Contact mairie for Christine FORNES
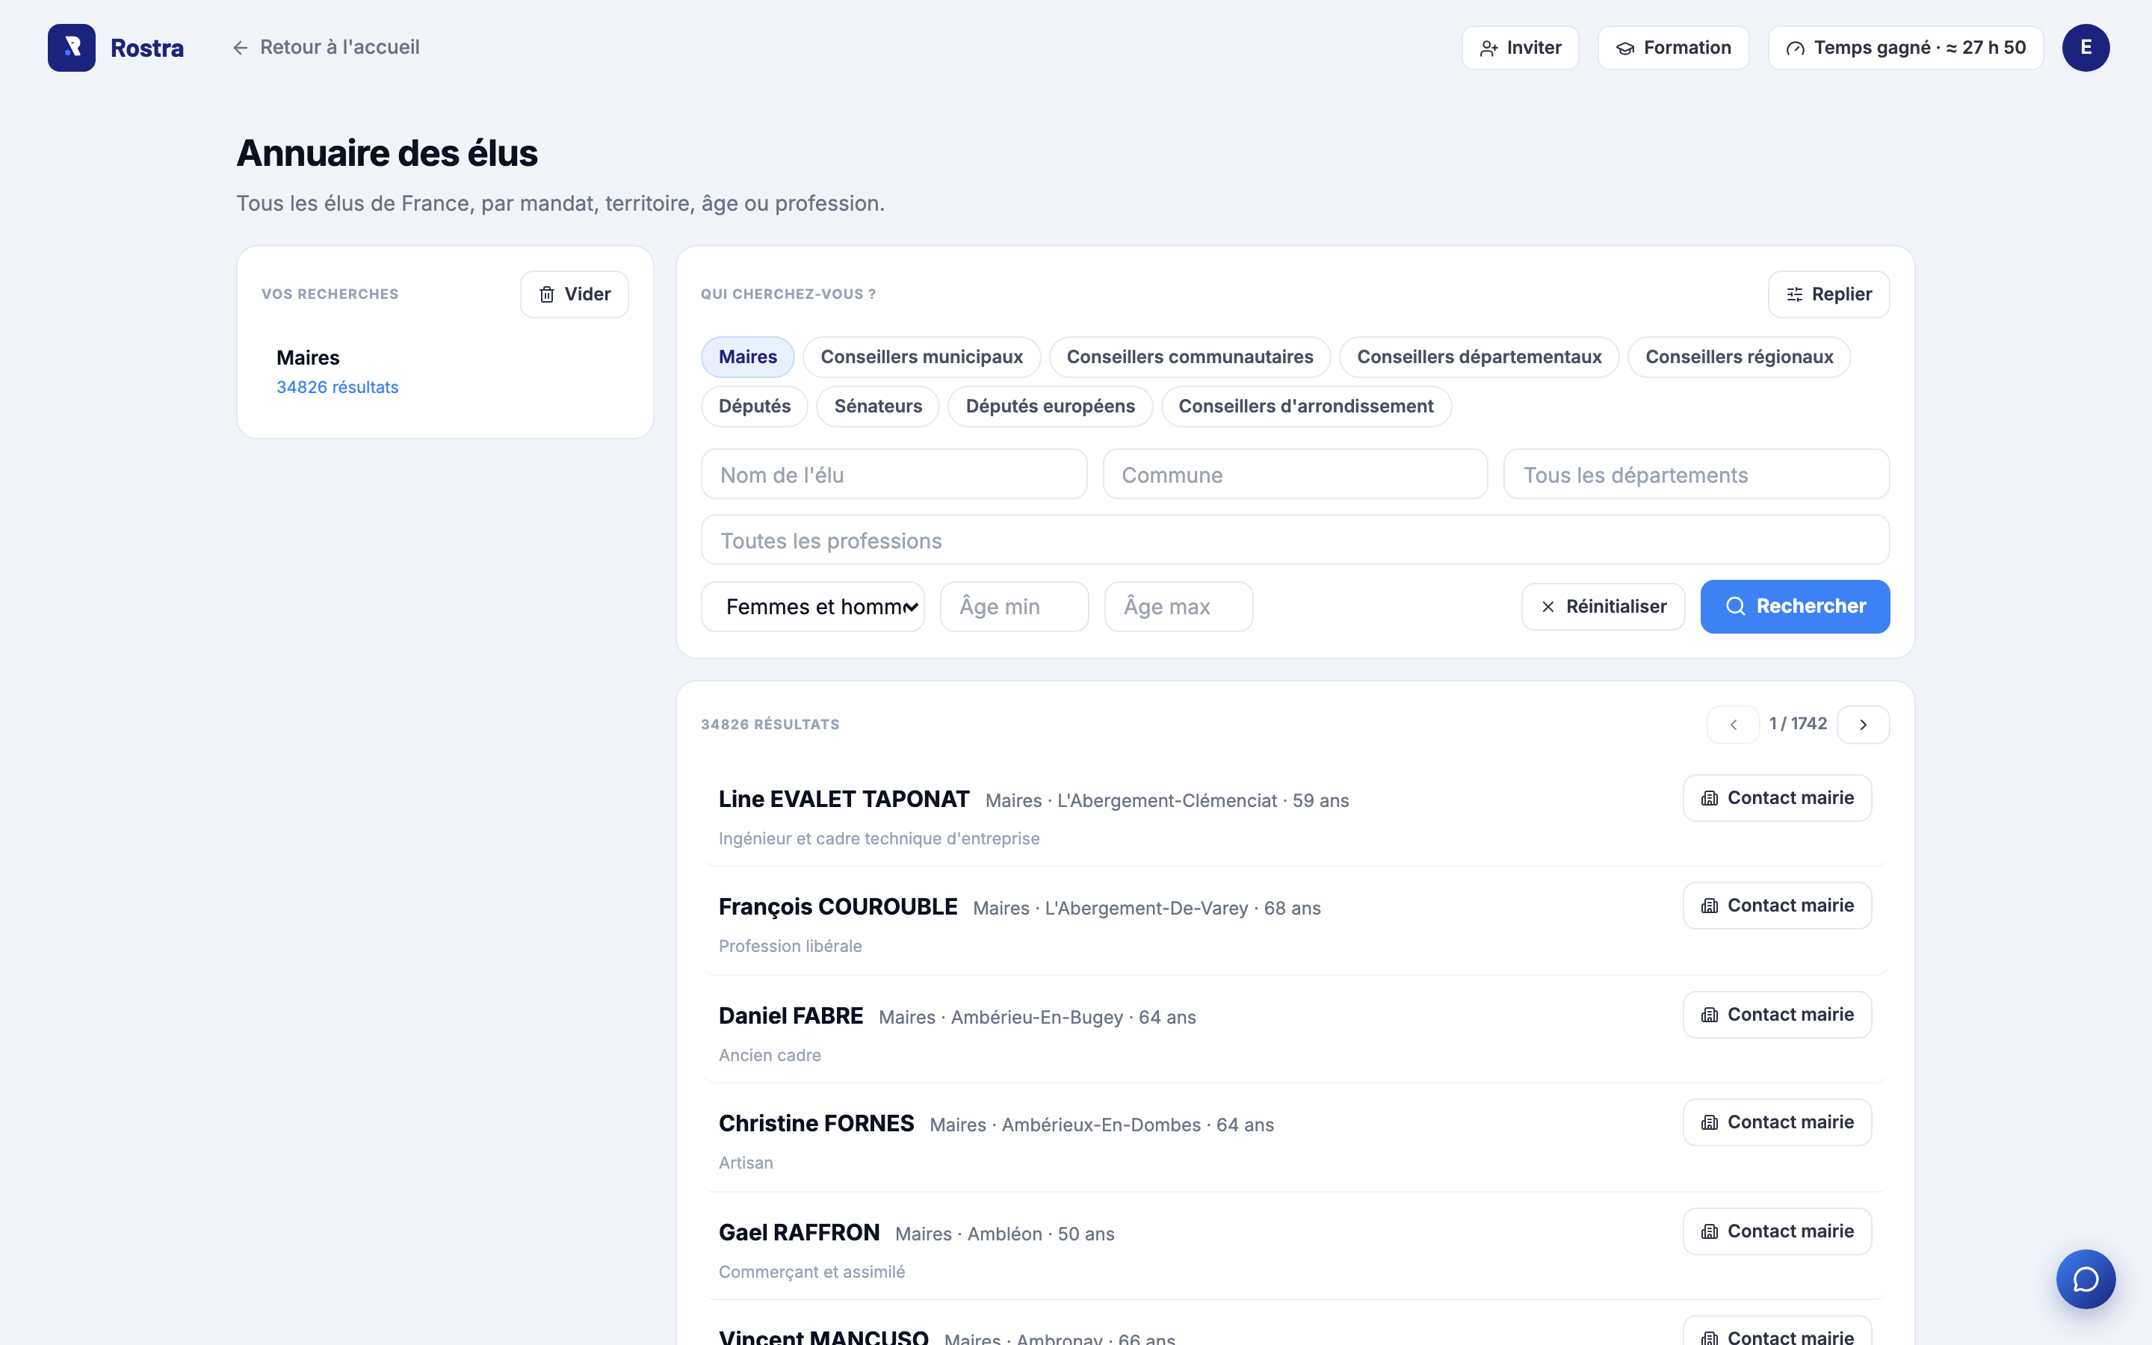2152x1345 pixels. pyautogui.click(x=1777, y=1122)
